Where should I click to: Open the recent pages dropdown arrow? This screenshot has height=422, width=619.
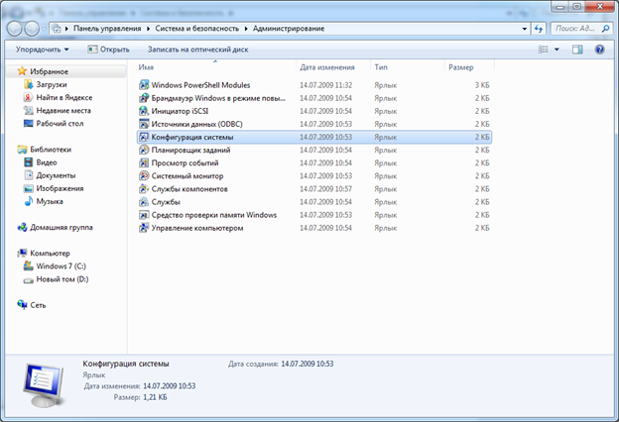(44, 29)
